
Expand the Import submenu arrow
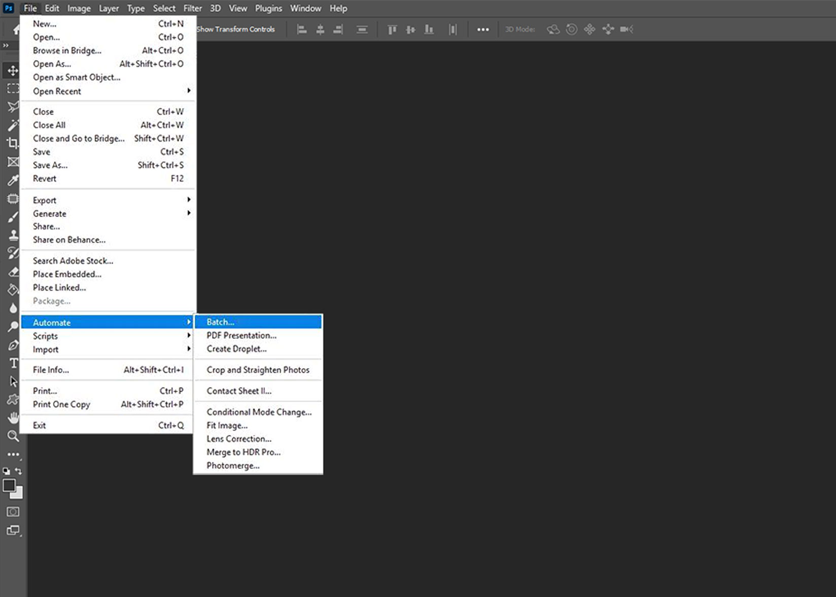[x=189, y=349]
